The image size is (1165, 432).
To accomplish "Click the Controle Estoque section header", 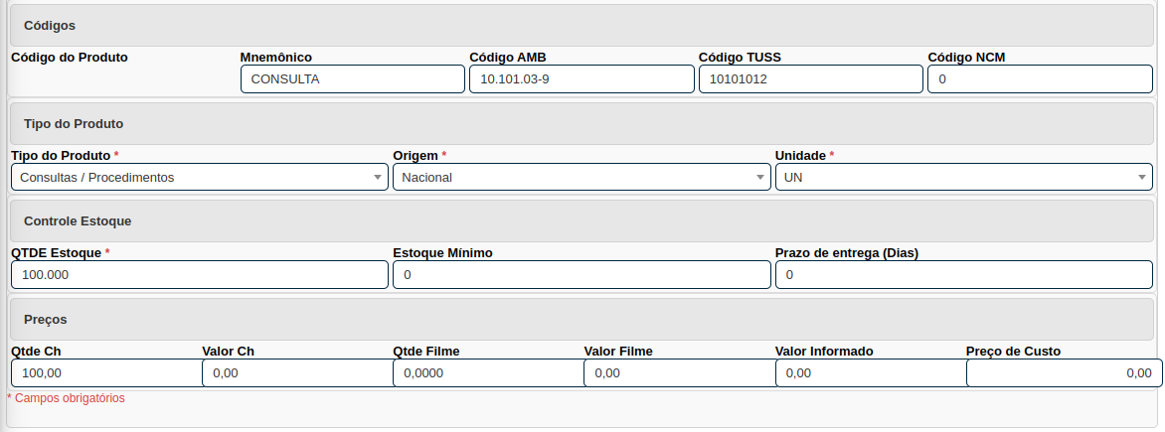I will (582, 220).
